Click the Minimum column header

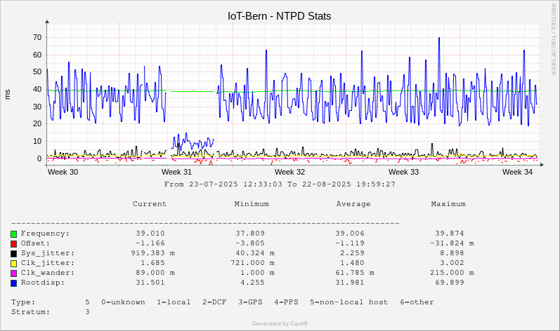[x=252, y=204]
